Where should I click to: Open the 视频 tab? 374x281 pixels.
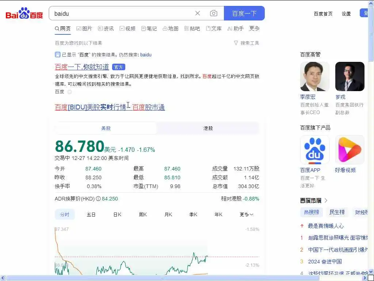(x=127, y=29)
